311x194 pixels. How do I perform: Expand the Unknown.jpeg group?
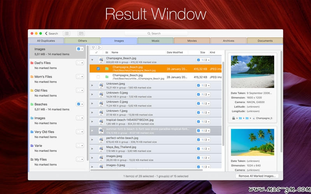point(92,85)
